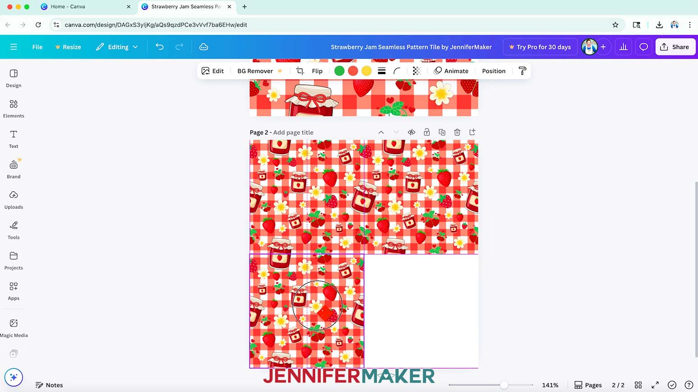Add a new page after Page 2
The image size is (698, 392).
pos(472,132)
